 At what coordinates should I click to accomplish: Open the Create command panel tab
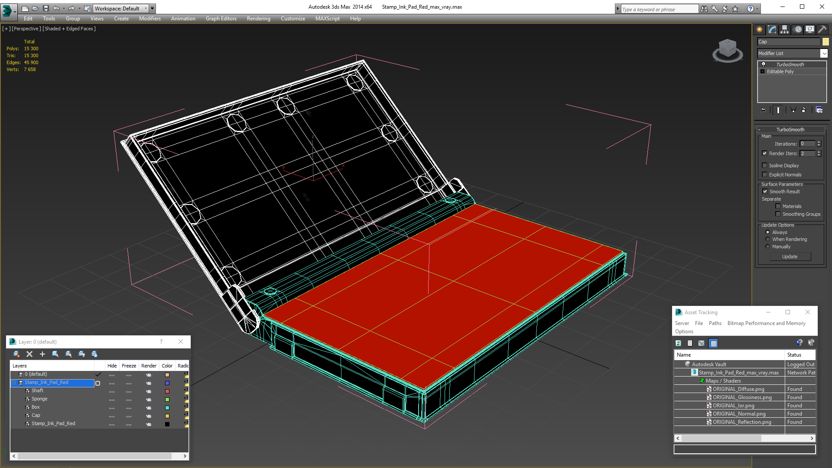pyautogui.click(x=759, y=29)
